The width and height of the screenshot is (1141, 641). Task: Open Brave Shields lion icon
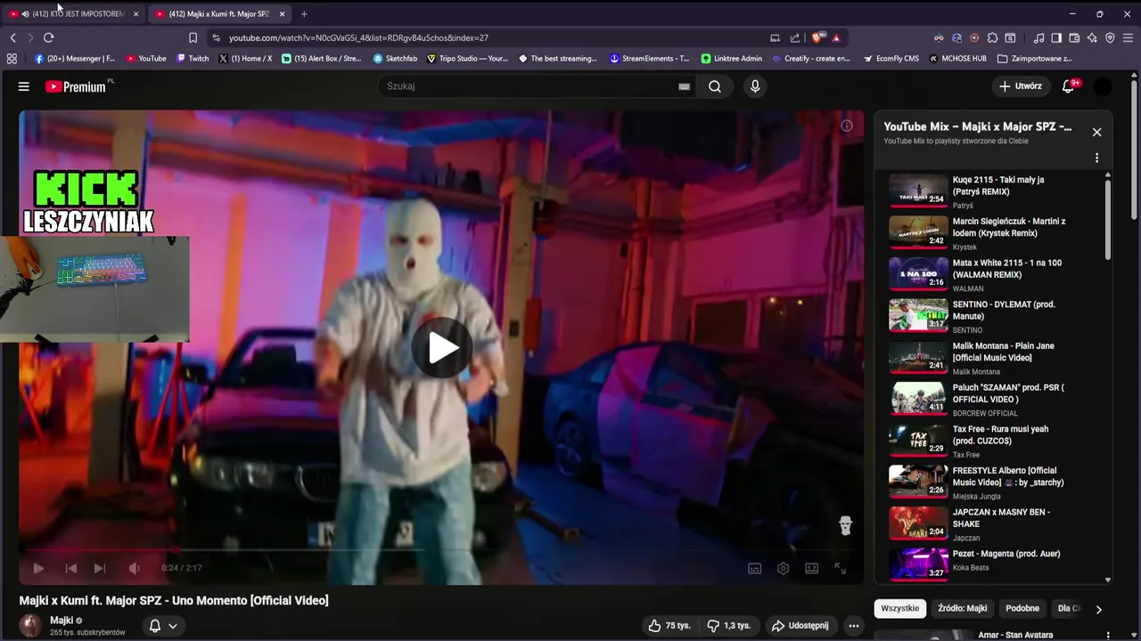click(x=817, y=37)
